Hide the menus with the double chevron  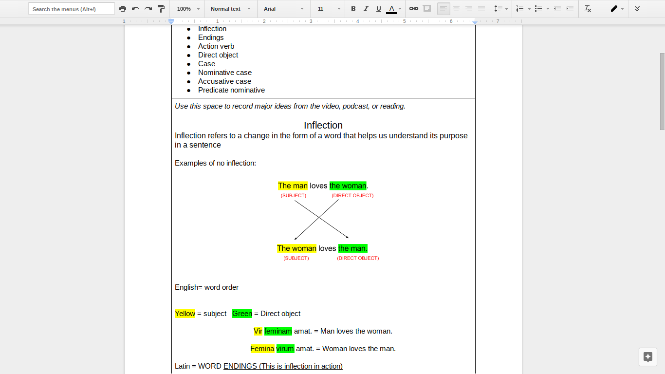click(x=637, y=9)
